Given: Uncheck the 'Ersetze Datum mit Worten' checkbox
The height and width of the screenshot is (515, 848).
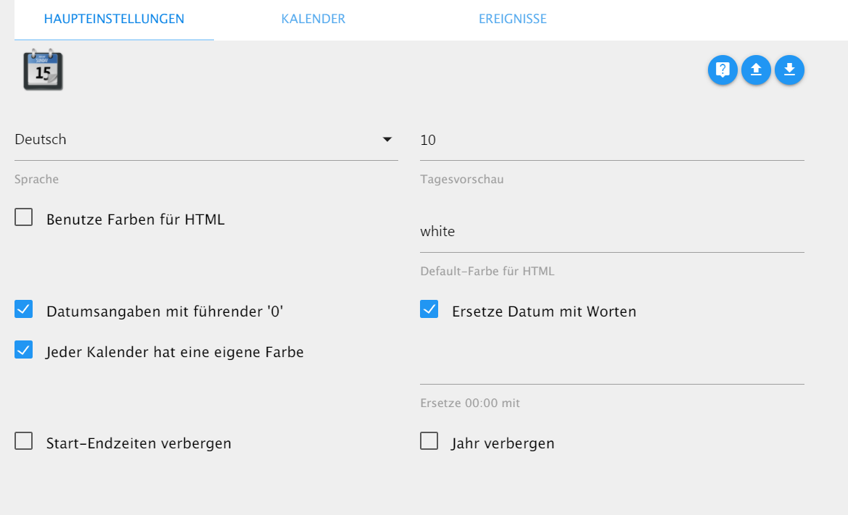Looking at the screenshot, I should [429, 310].
